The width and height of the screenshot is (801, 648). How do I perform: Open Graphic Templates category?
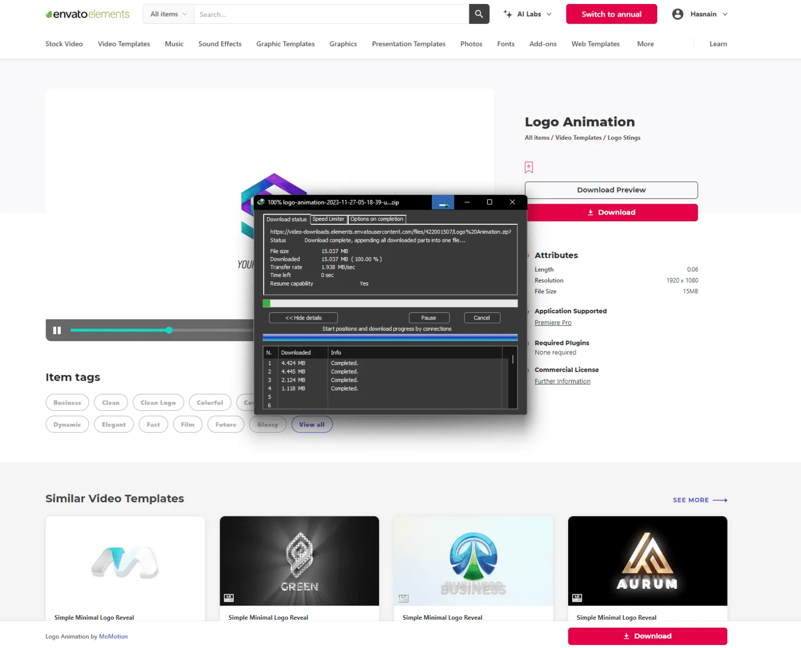pos(286,44)
